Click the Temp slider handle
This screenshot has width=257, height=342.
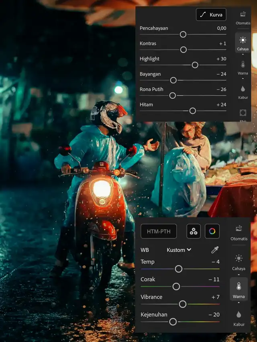pyautogui.click(x=179, y=269)
